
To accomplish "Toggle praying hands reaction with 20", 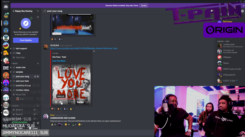I will tap(54, 124).
